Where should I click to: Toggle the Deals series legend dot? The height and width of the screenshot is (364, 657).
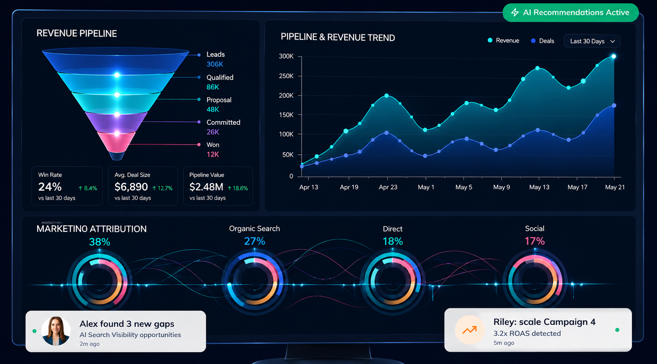(533, 41)
